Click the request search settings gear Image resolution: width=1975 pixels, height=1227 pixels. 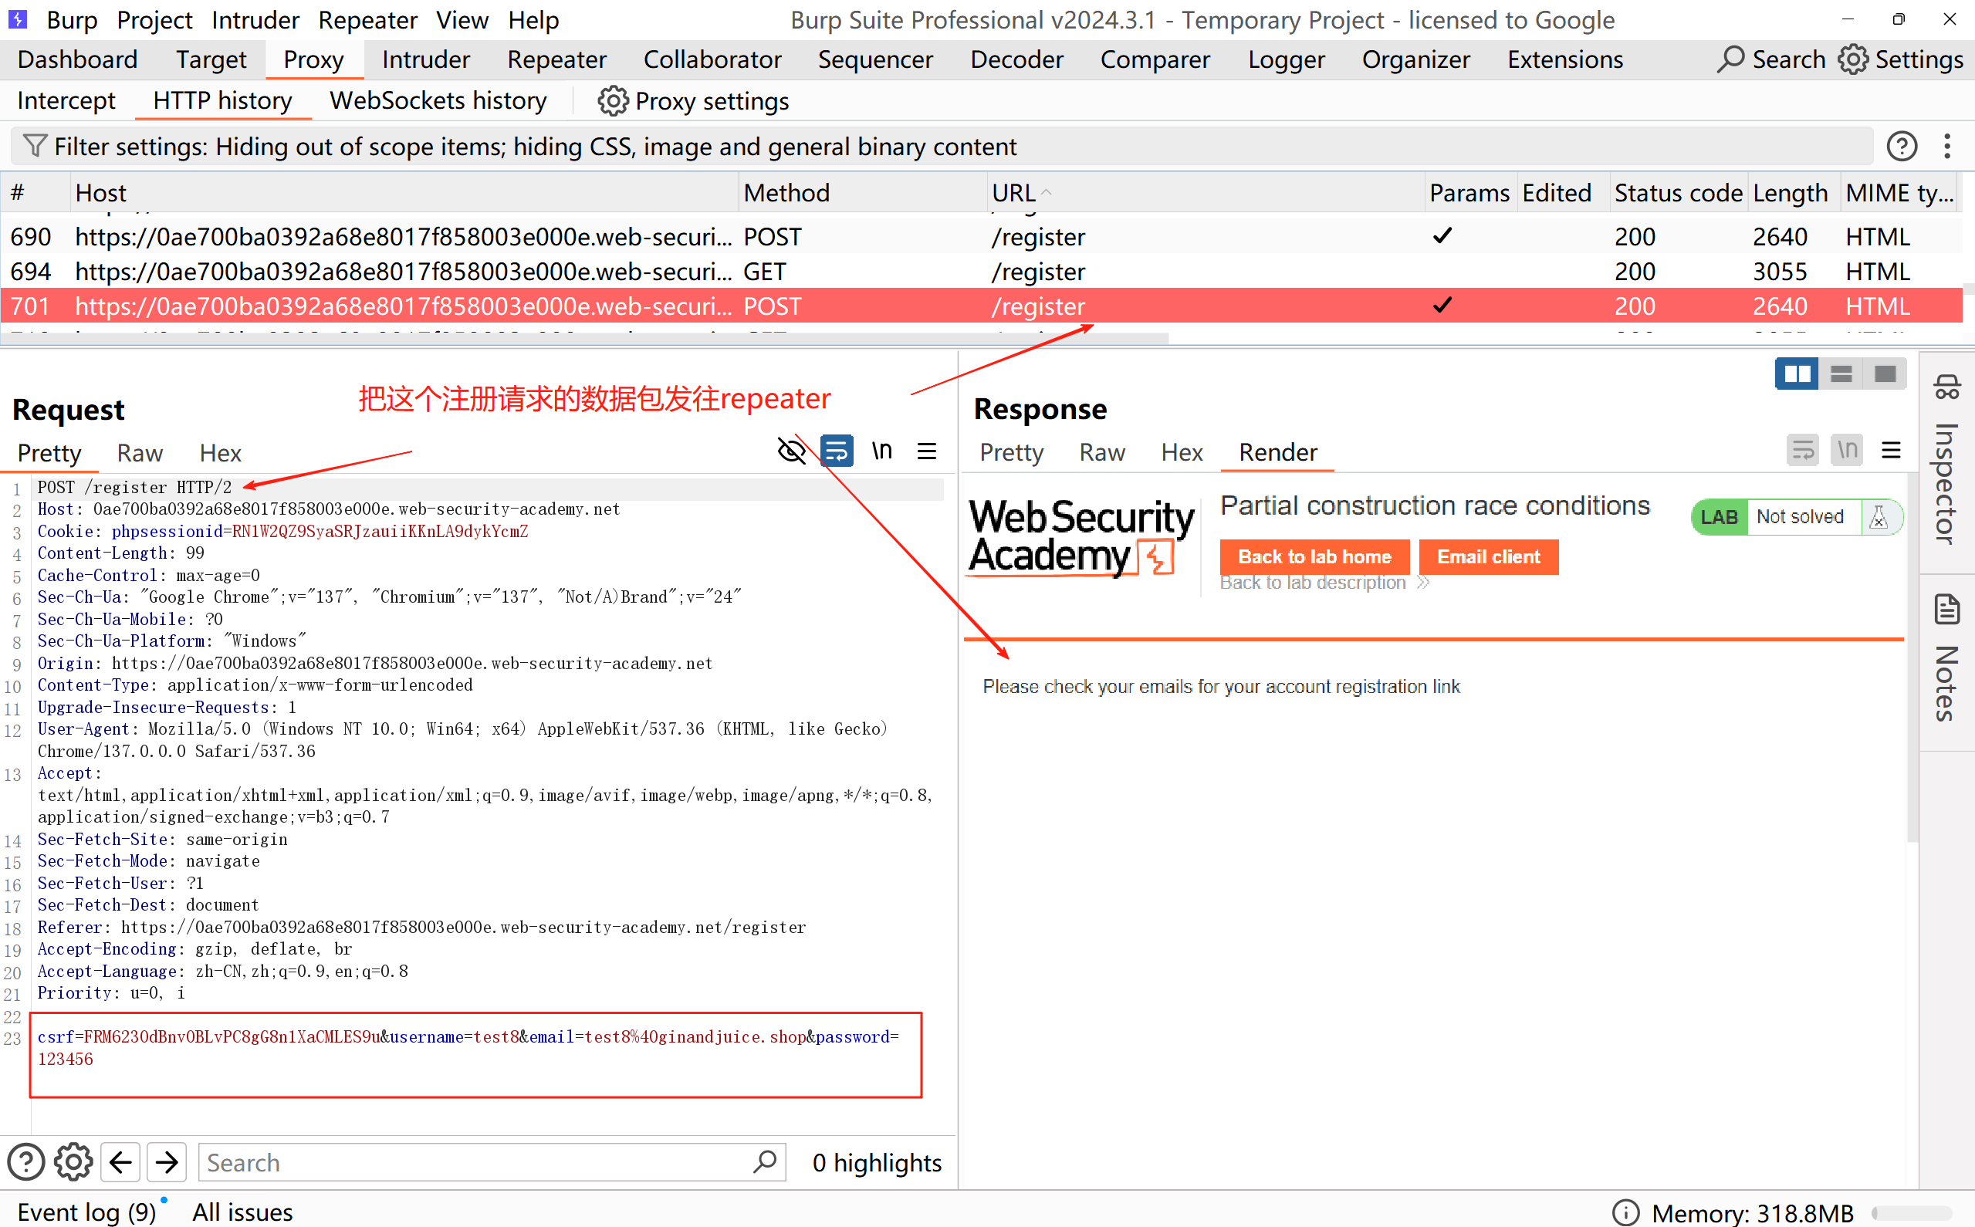pyautogui.click(x=73, y=1162)
